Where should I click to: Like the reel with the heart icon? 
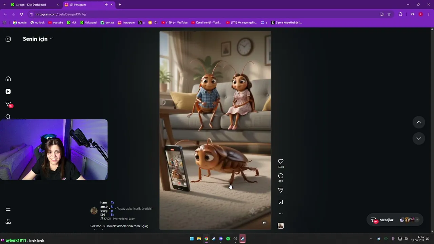coord(281,161)
